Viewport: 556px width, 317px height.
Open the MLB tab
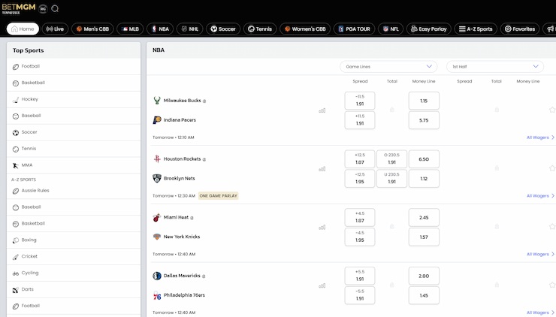(130, 29)
